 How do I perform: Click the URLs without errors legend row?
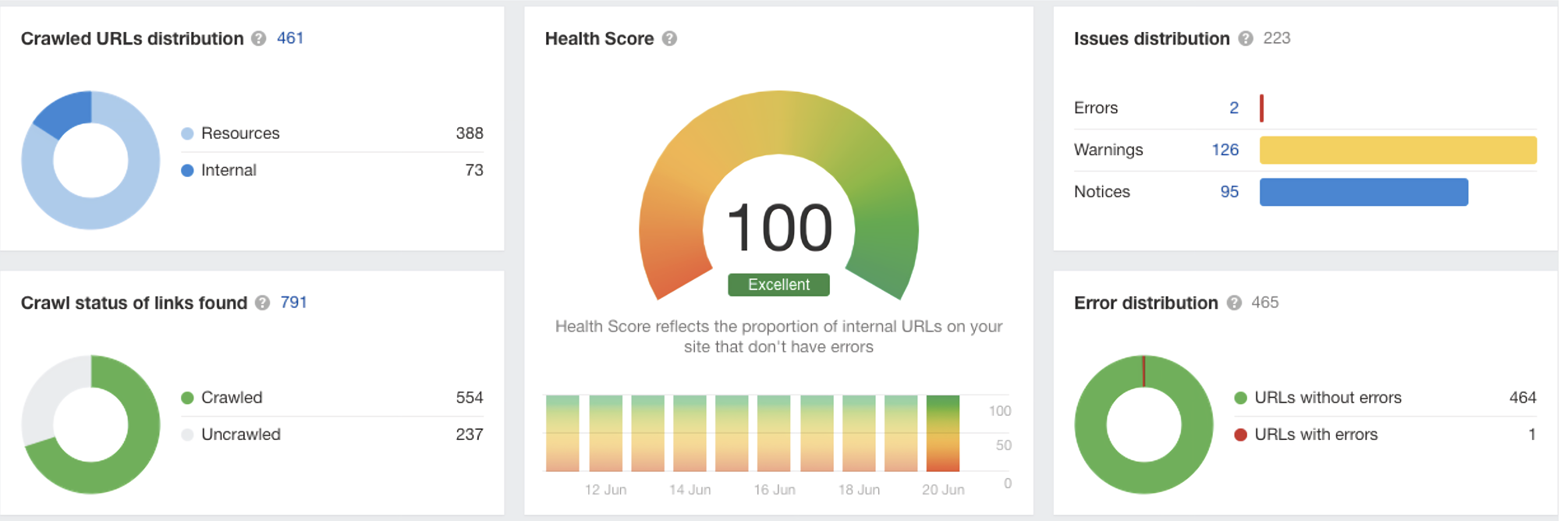tap(1385, 398)
